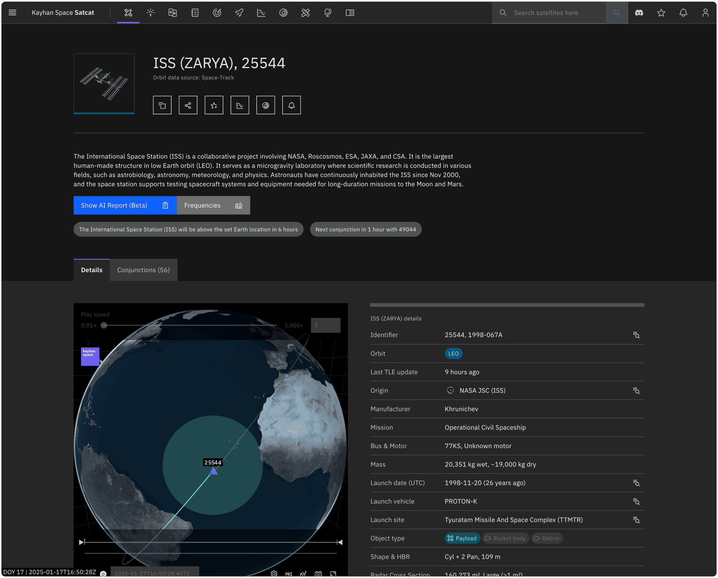Open the globe viewer icon in the navbar
Screen dimensions: 718x578
(x=328, y=13)
